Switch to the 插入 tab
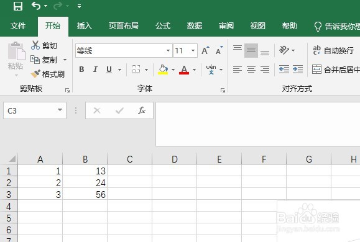360x242 pixels. pyautogui.click(x=85, y=26)
